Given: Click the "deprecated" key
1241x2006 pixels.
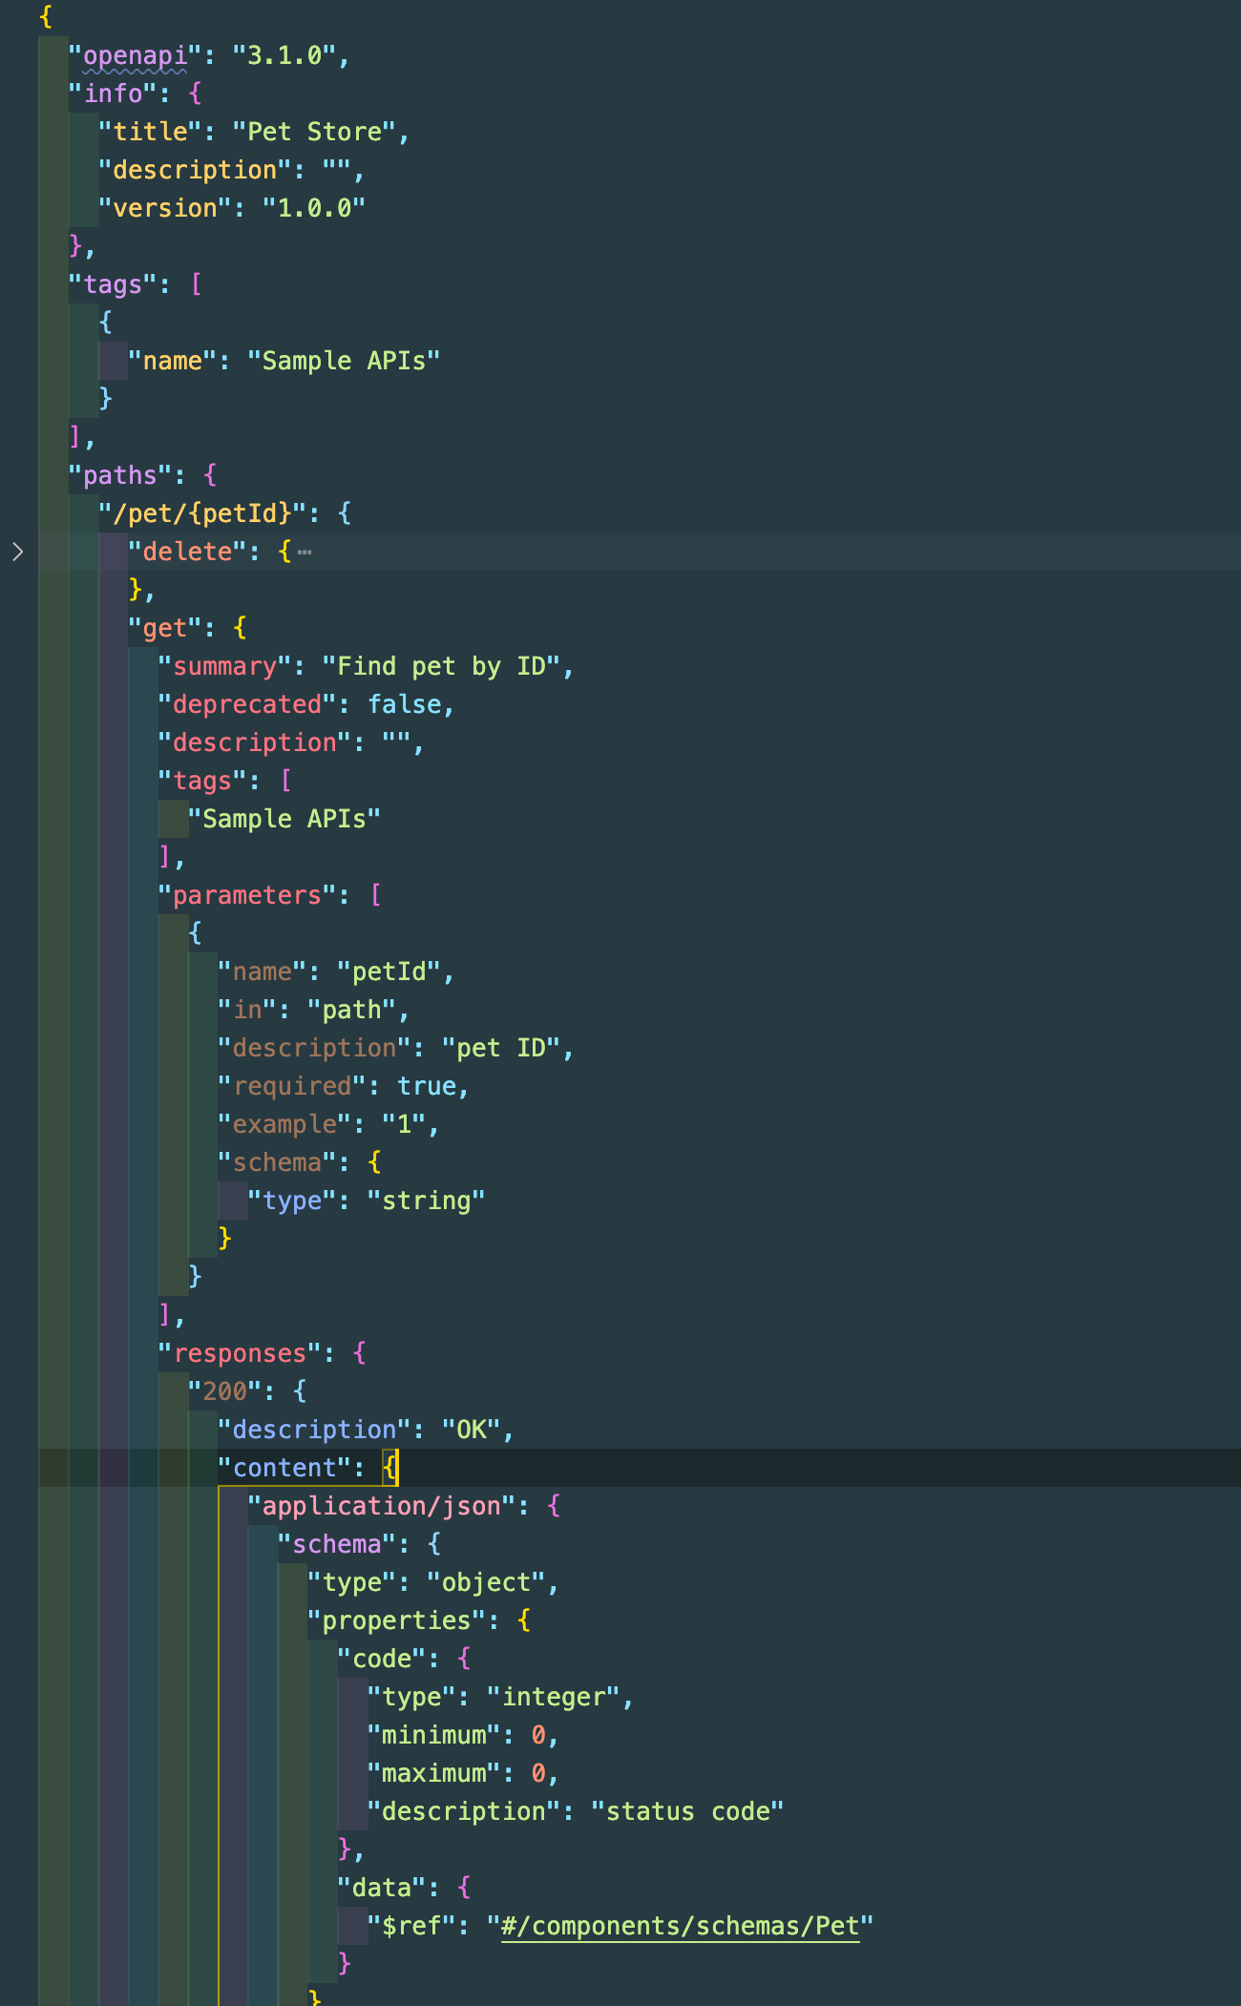Looking at the screenshot, I should point(247,704).
